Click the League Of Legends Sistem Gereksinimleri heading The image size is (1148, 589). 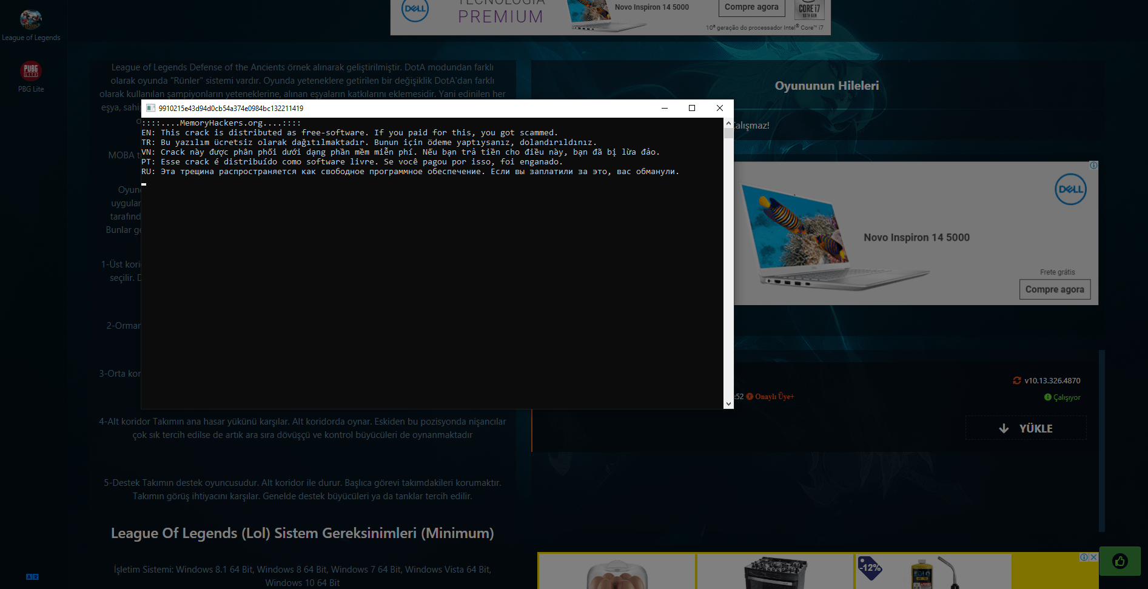302,533
